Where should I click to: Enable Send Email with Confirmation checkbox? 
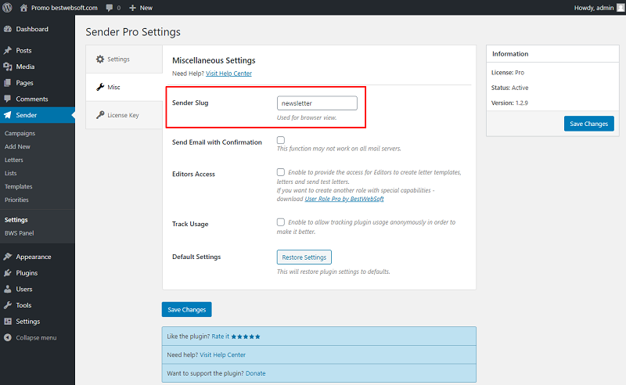pyautogui.click(x=281, y=140)
